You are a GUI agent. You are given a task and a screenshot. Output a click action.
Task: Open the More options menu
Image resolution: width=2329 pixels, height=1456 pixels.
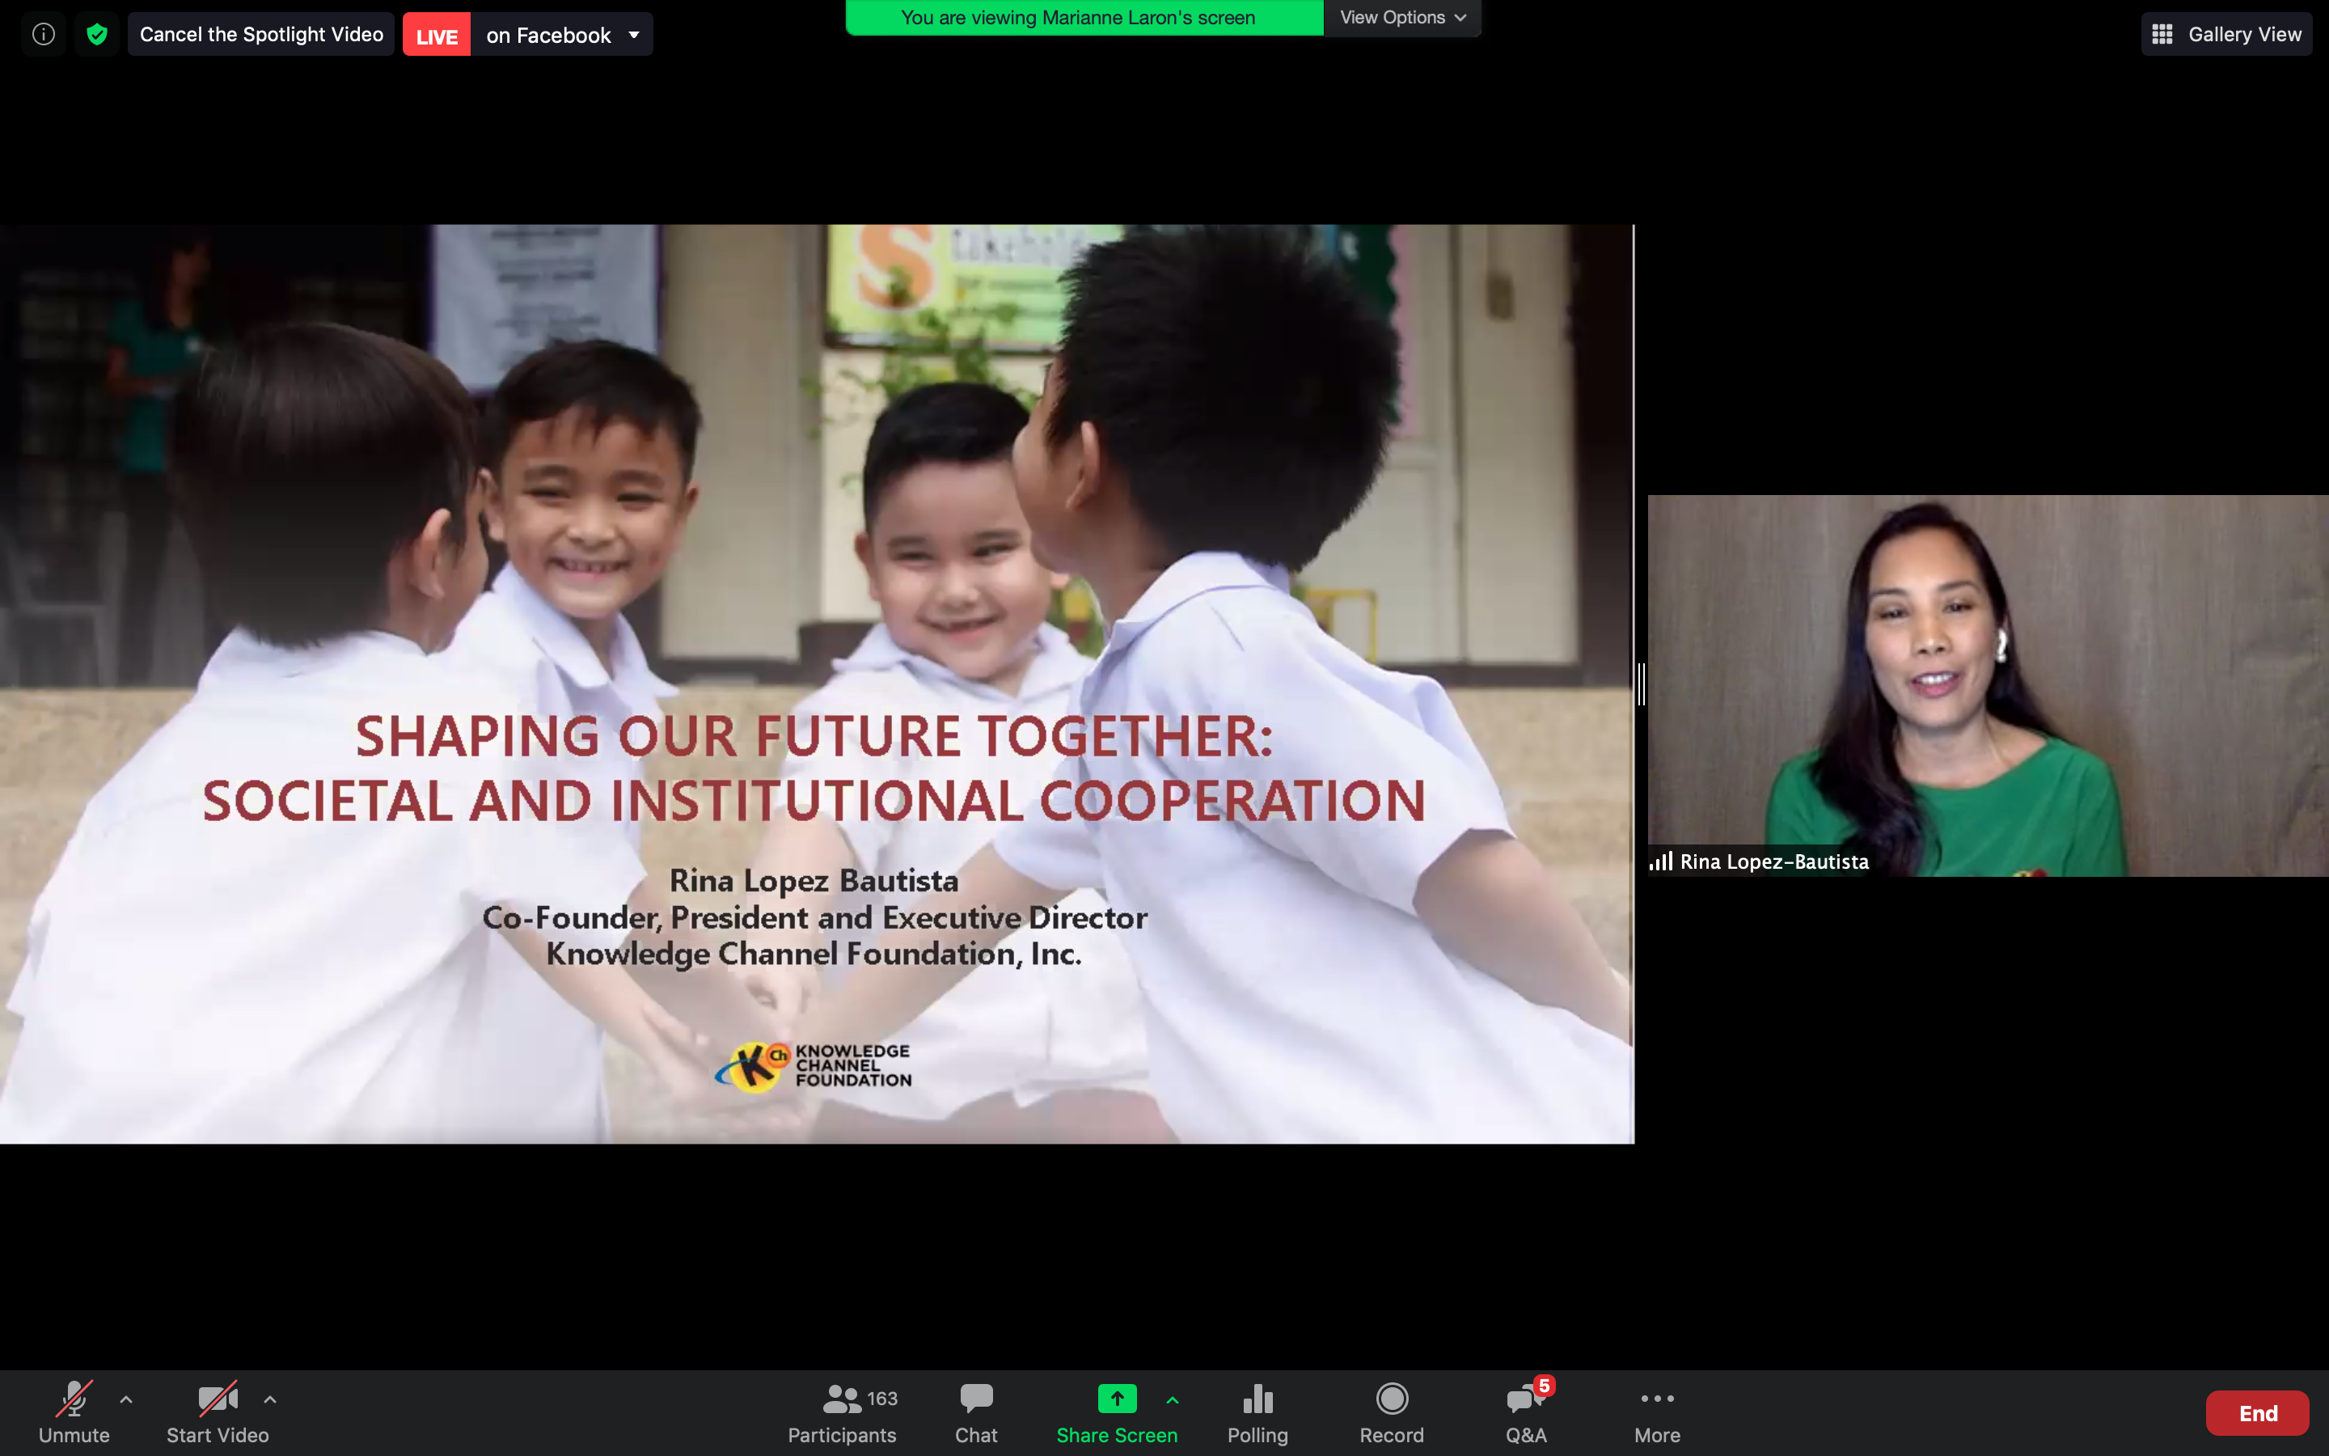pos(1656,1412)
